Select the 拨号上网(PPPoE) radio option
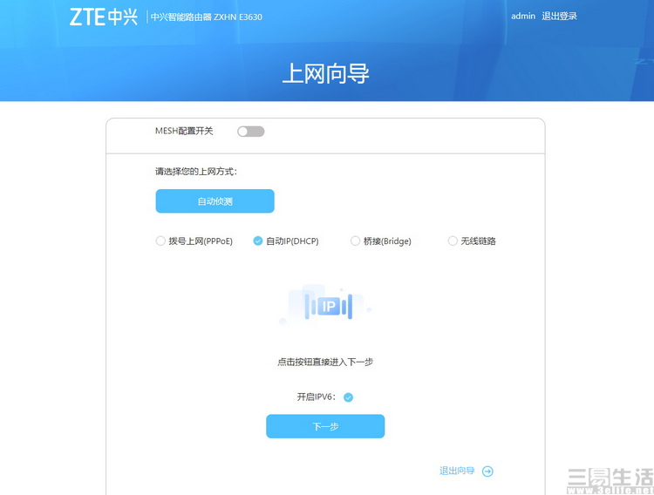Screen dimensions: 654x495 [160, 241]
